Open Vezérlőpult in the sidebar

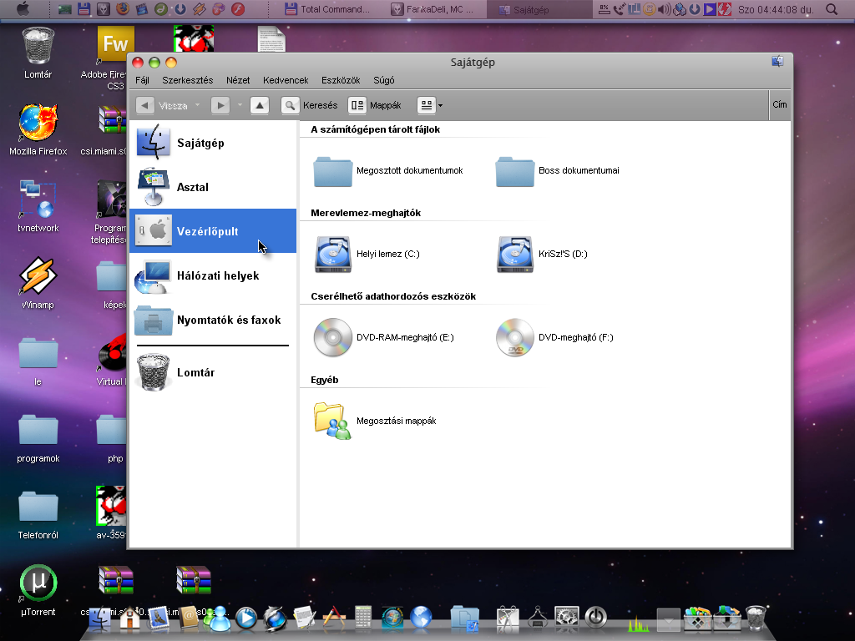click(213, 231)
